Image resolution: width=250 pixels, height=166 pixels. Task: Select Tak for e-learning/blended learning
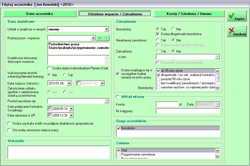pyautogui.click(x=65, y=75)
